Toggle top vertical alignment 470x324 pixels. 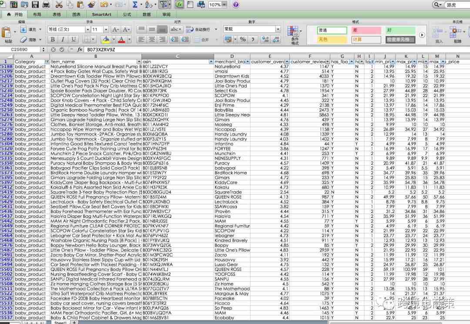coord(141,30)
